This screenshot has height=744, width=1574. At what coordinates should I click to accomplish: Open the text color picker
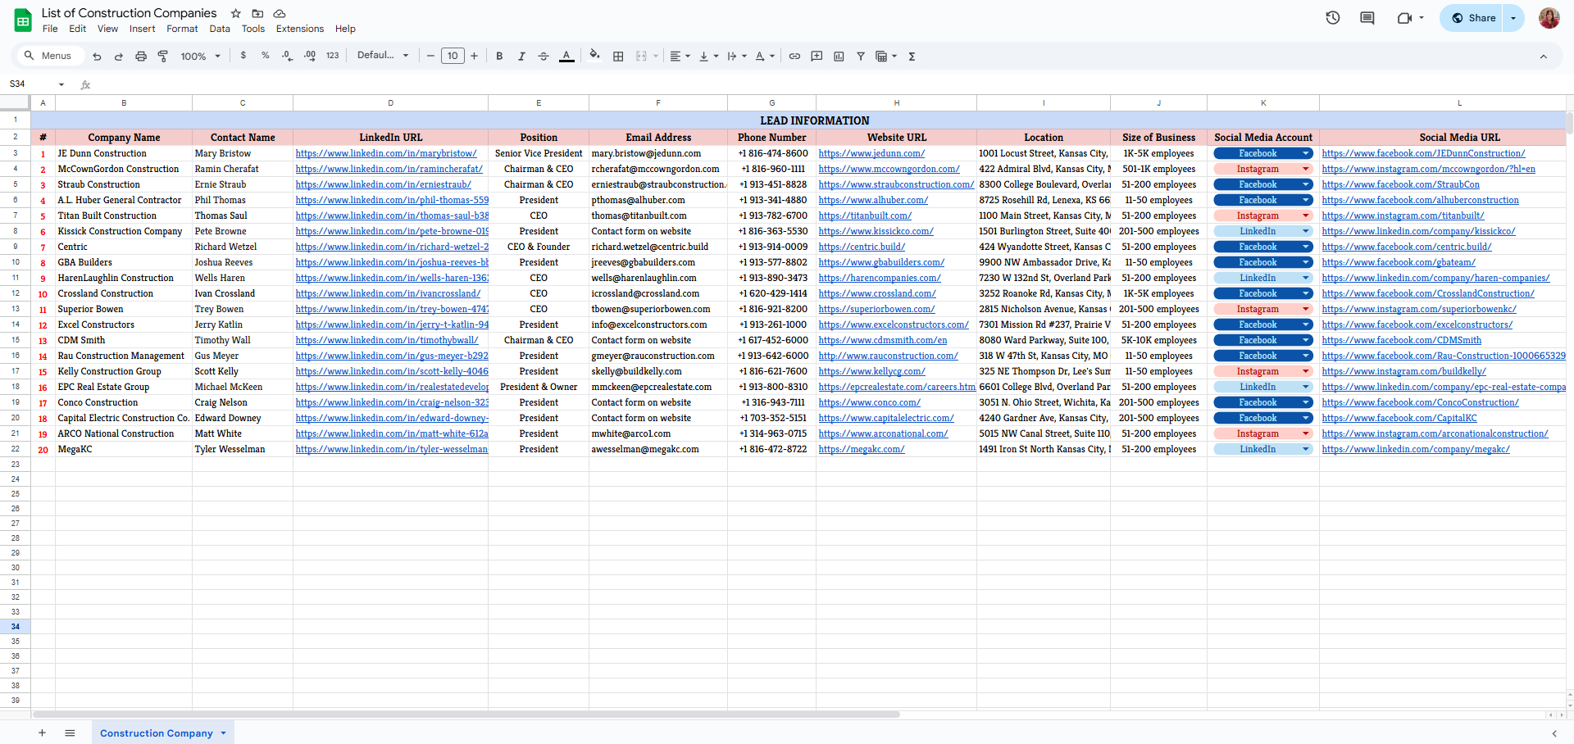566,57
